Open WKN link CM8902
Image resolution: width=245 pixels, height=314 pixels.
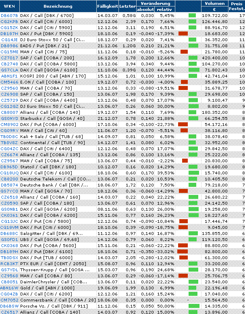9,124
